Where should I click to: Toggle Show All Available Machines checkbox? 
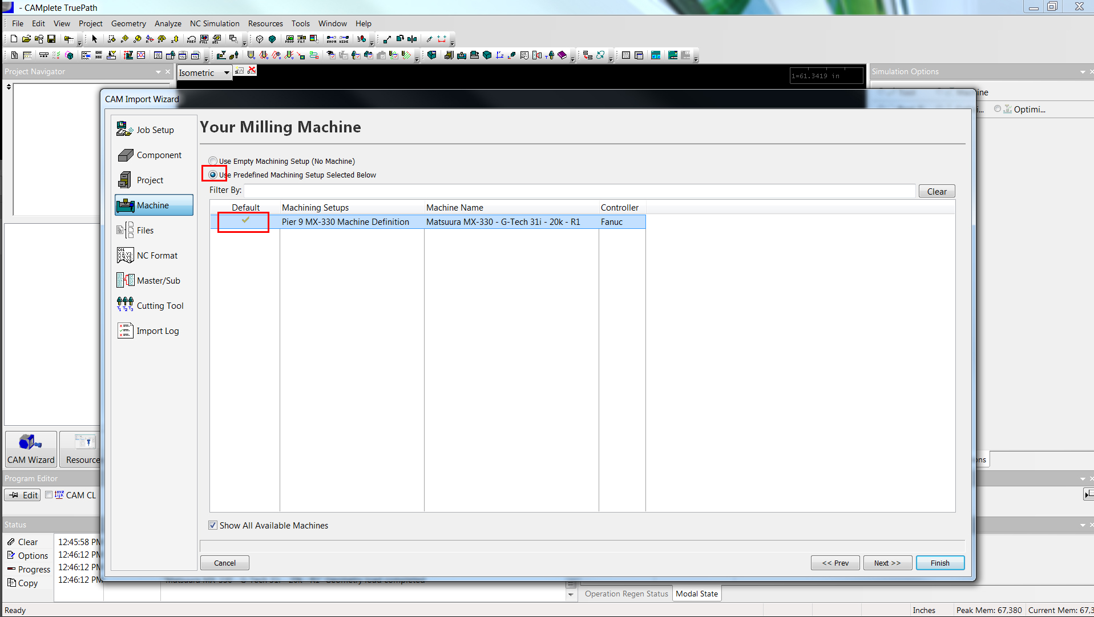[213, 525]
